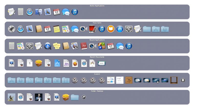
Task: Open the .m source file in Recent Documents
Action: click(66, 63)
